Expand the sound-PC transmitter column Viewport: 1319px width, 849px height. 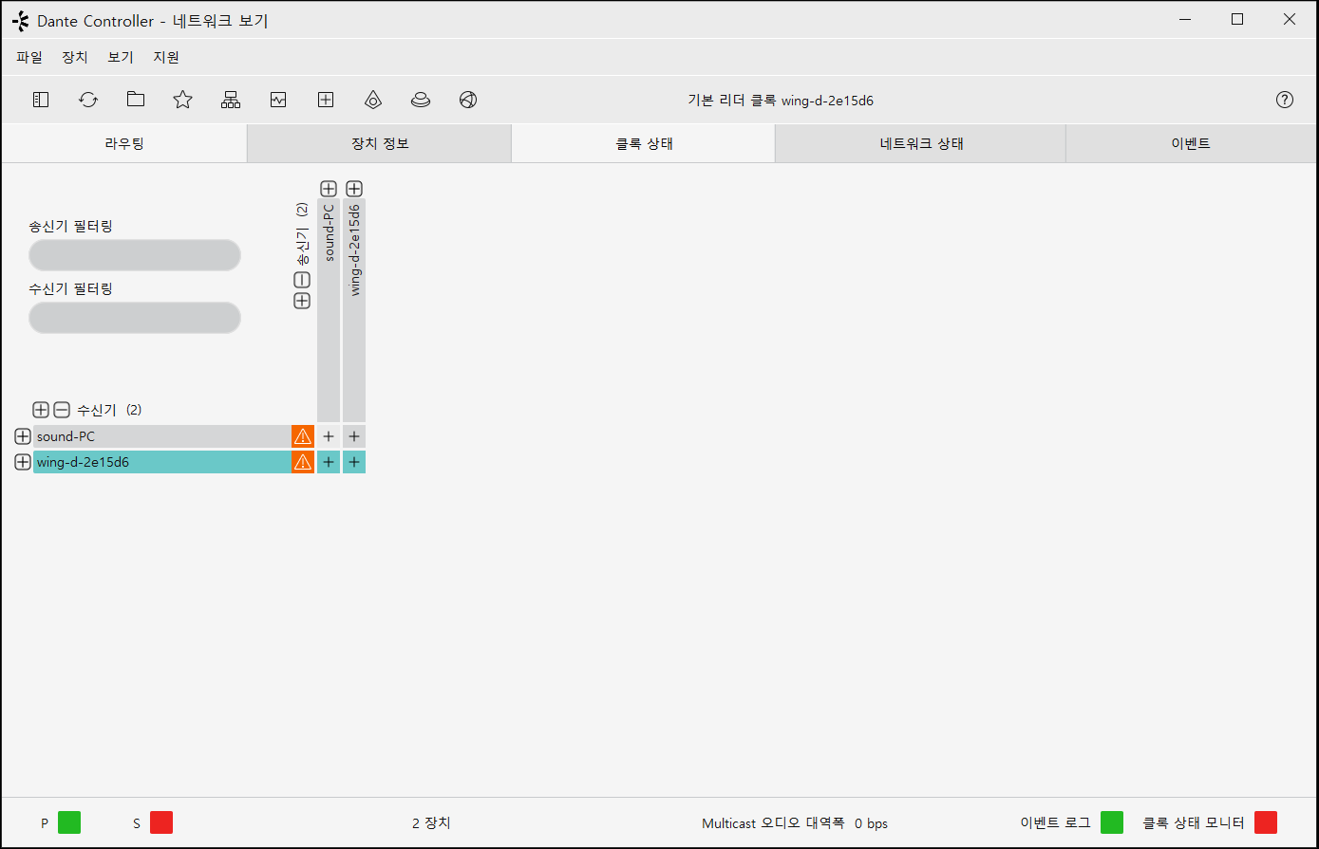click(x=329, y=189)
